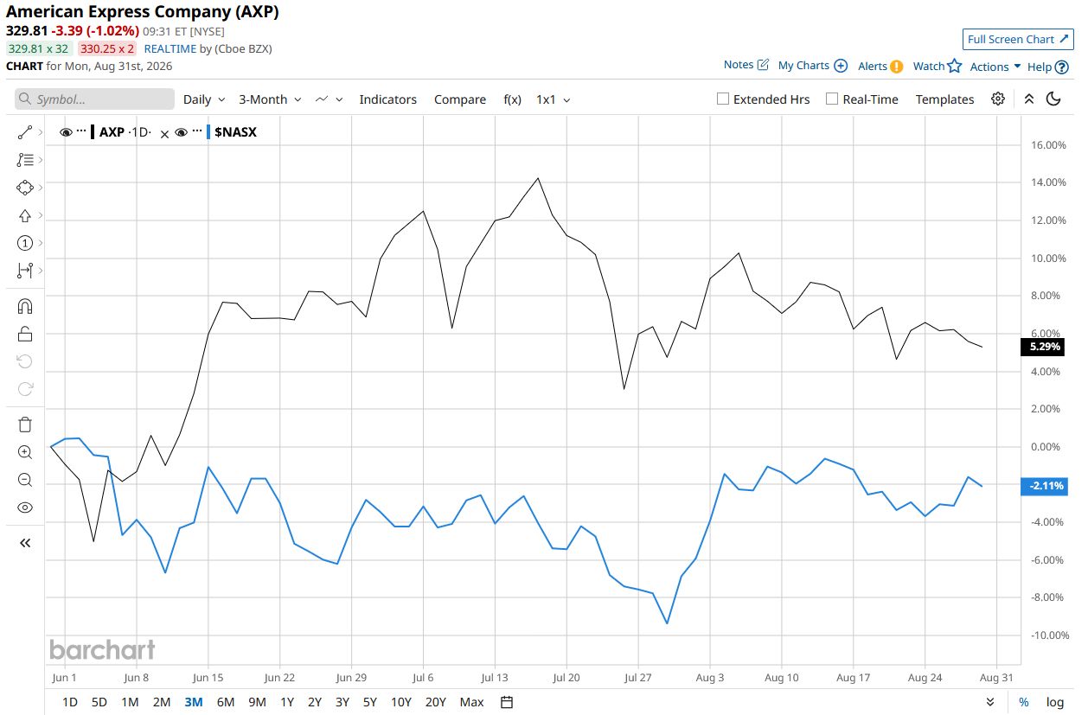Switch to dark mode moon icon
The width and height of the screenshot is (1088, 715).
click(1053, 99)
